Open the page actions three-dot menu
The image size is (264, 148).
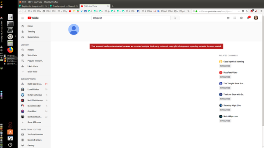239,11
